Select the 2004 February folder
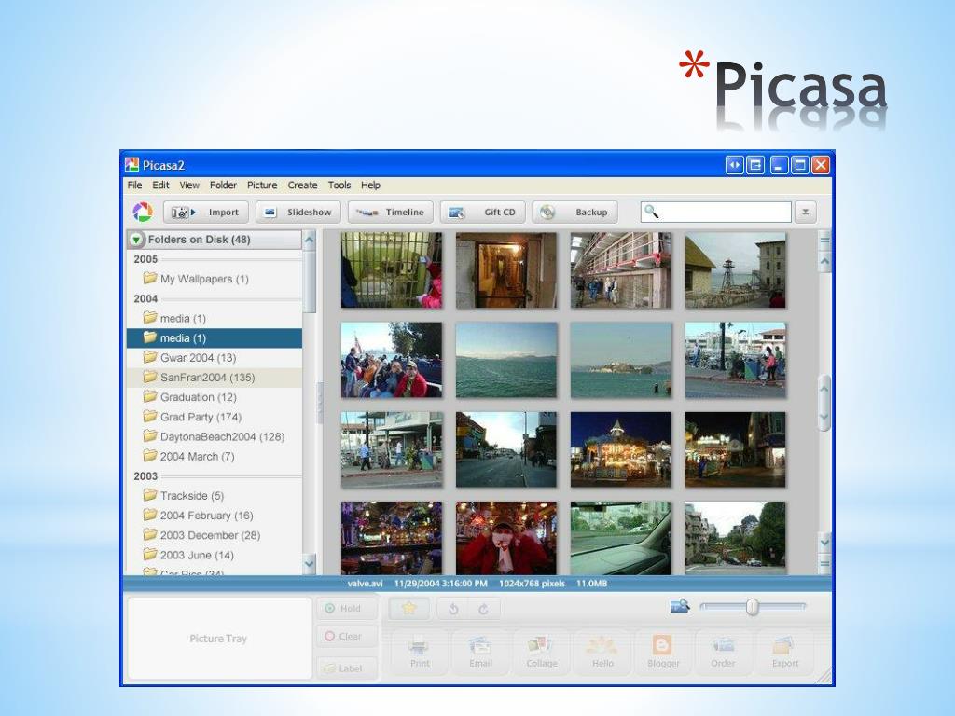This screenshot has height=716, width=955. [214, 516]
